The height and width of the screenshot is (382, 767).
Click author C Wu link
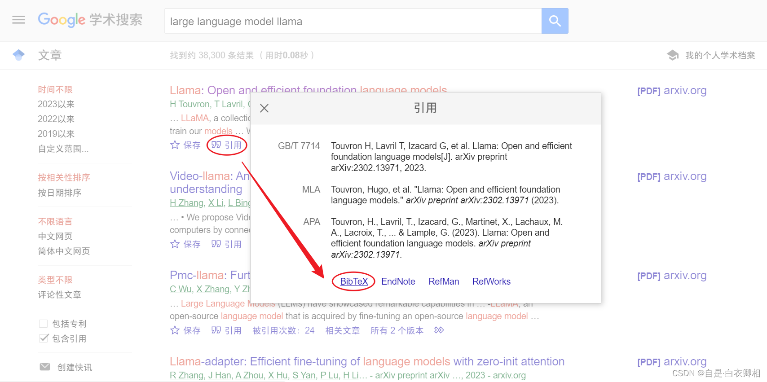coord(181,289)
